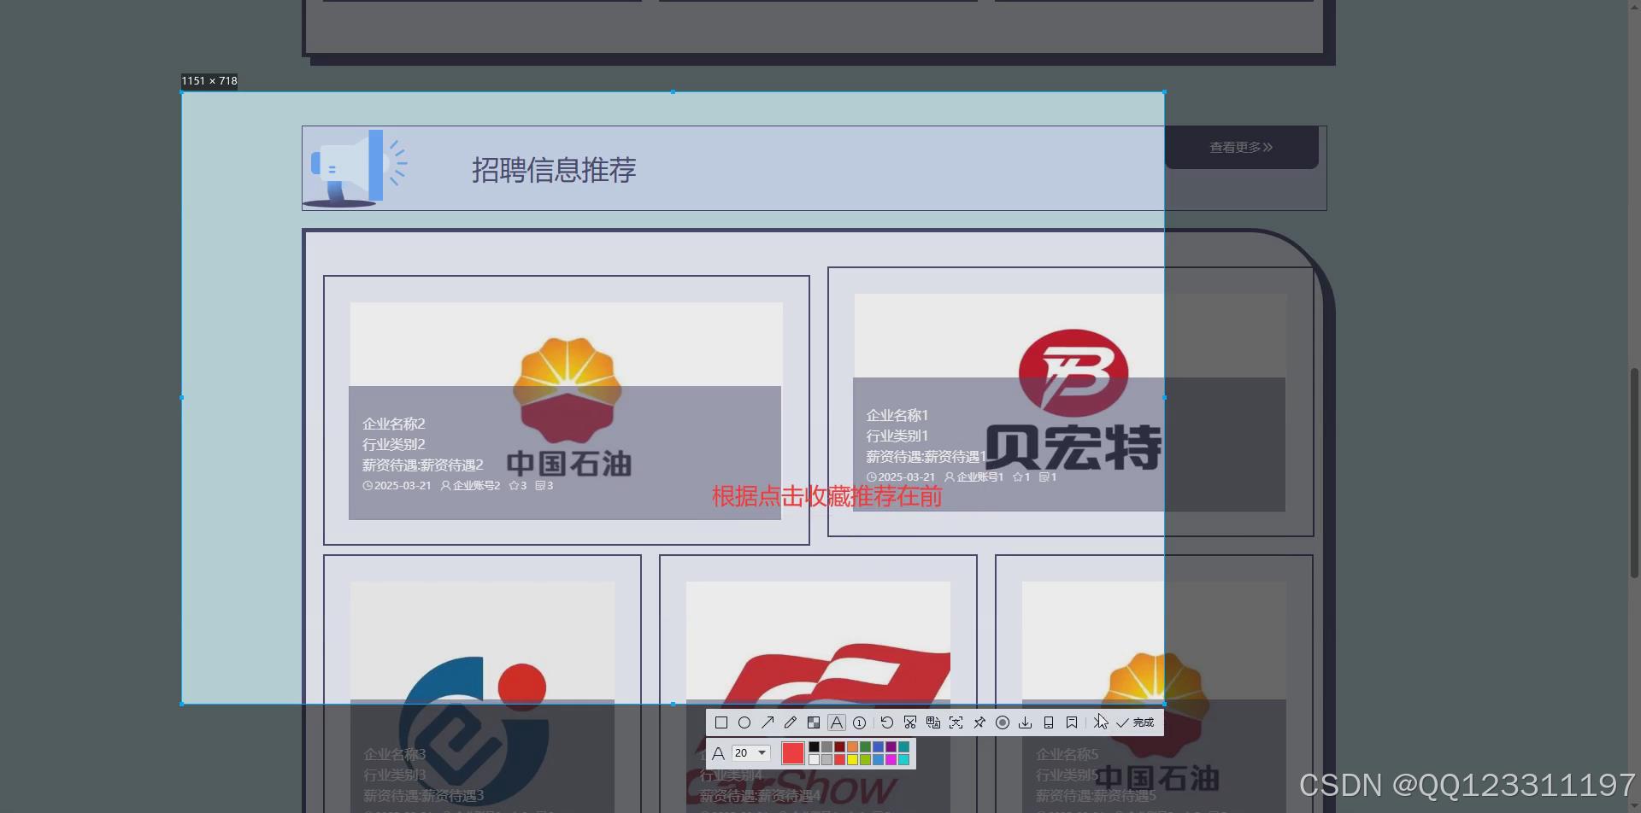Pick the white color swatch

click(x=814, y=760)
